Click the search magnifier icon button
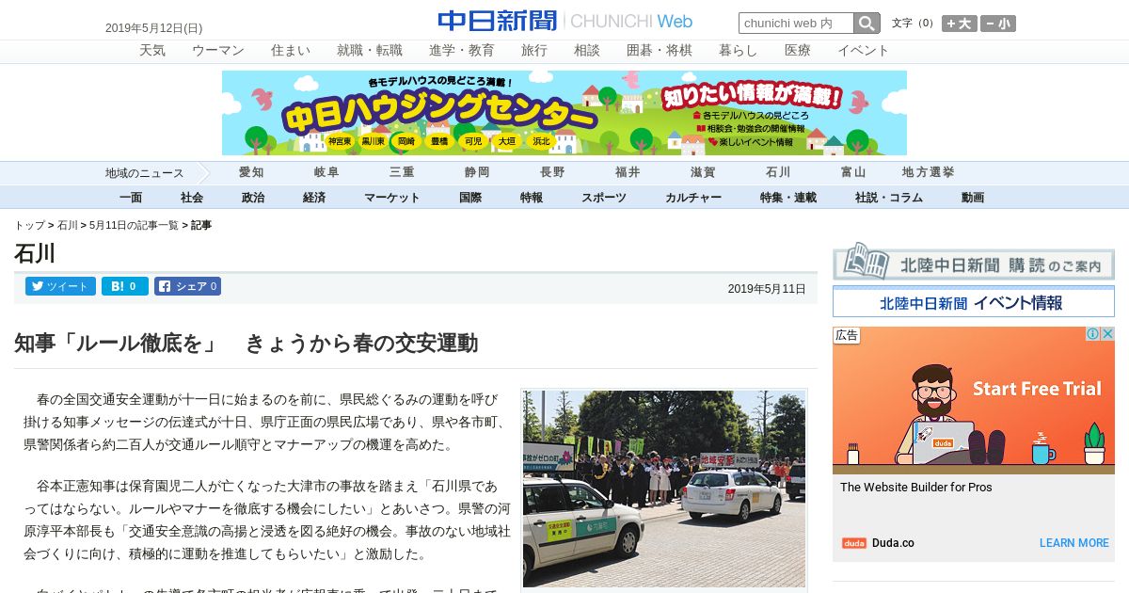This screenshot has width=1129, height=593. [x=867, y=24]
